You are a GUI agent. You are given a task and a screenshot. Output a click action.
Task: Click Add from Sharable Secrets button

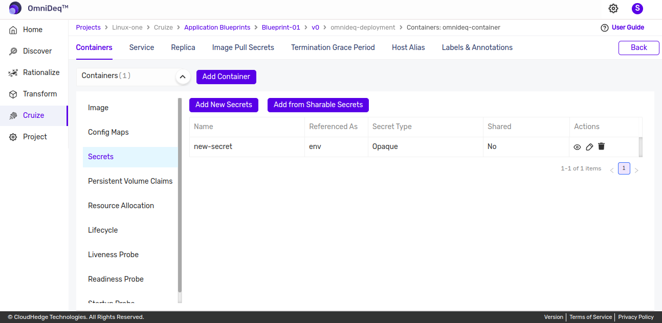[318, 105]
